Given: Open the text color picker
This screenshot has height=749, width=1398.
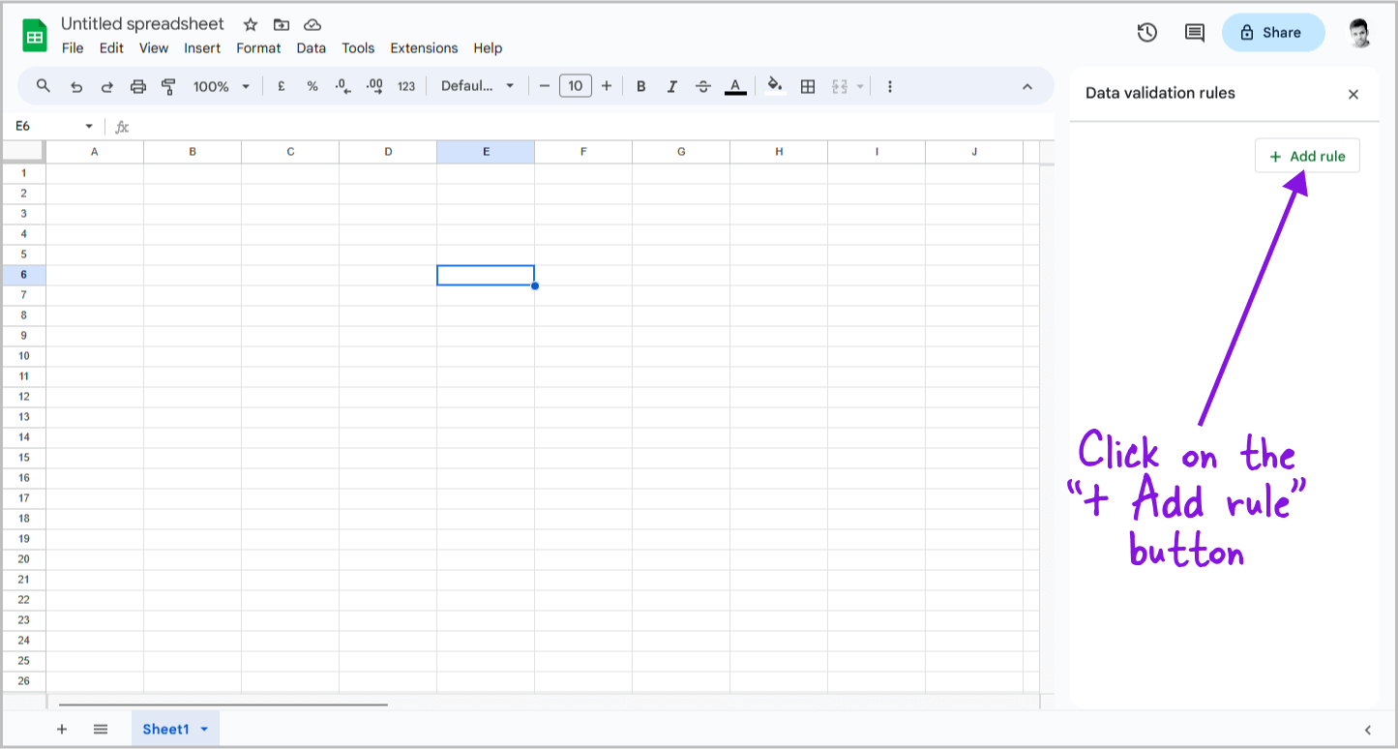Looking at the screenshot, I should pos(735,85).
